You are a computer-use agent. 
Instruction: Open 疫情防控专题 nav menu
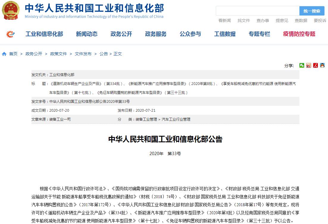tap(299, 34)
